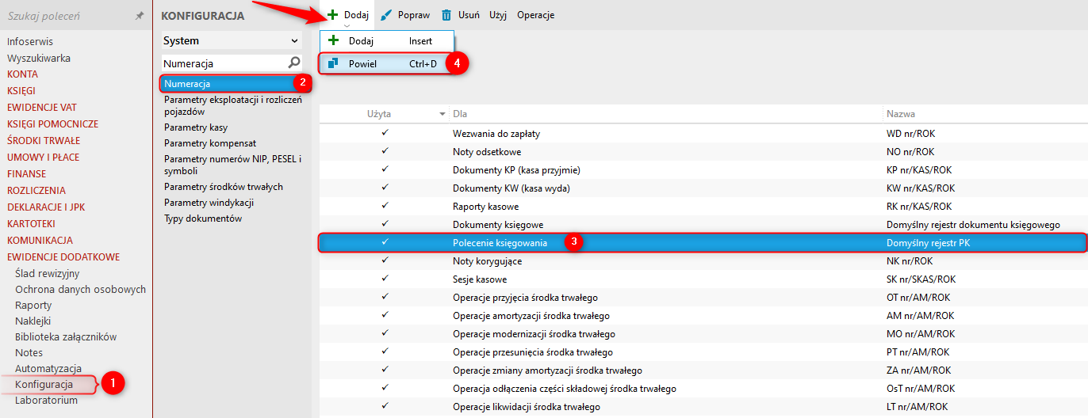Click the LT nr/AM/ROK name cell
This screenshot has height=418, width=1088.
point(917,407)
